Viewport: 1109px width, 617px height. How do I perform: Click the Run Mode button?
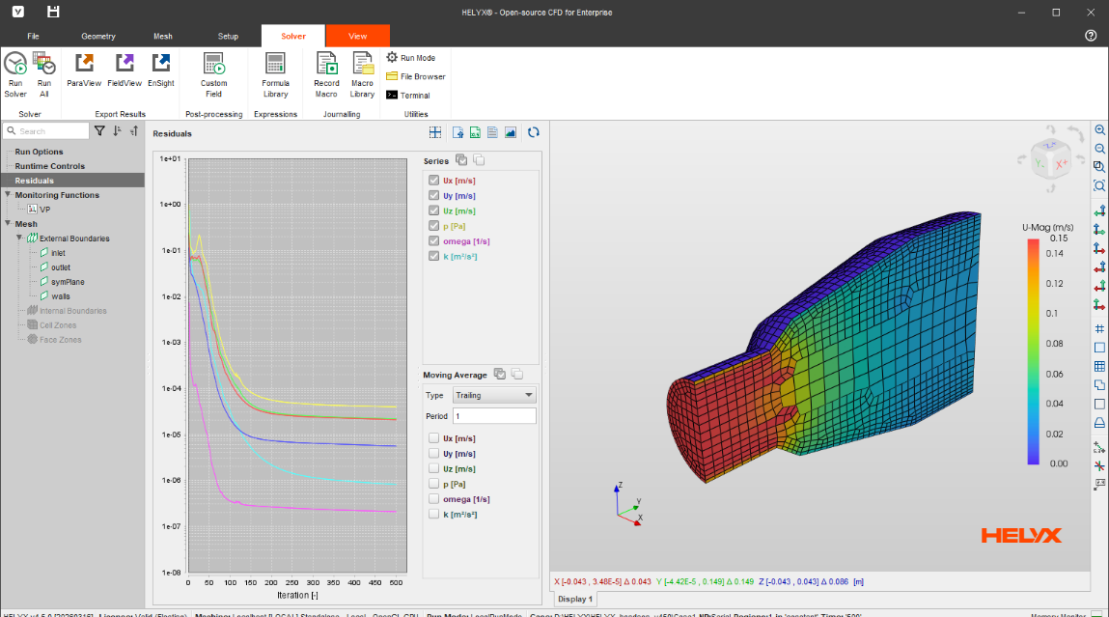click(x=411, y=57)
